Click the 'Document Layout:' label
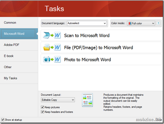Image resolution: width=164 pixels, height=124 pixels. tap(51, 95)
